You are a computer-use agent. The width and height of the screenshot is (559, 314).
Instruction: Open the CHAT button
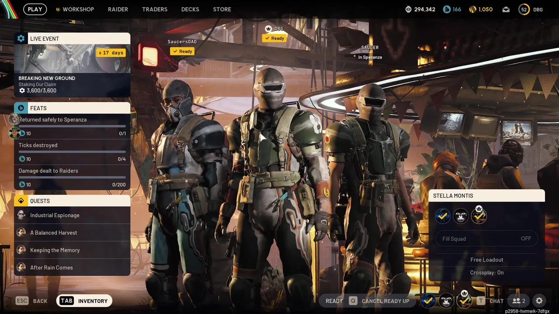497,301
